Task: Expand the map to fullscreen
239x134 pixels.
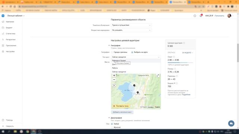Action: (158, 76)
